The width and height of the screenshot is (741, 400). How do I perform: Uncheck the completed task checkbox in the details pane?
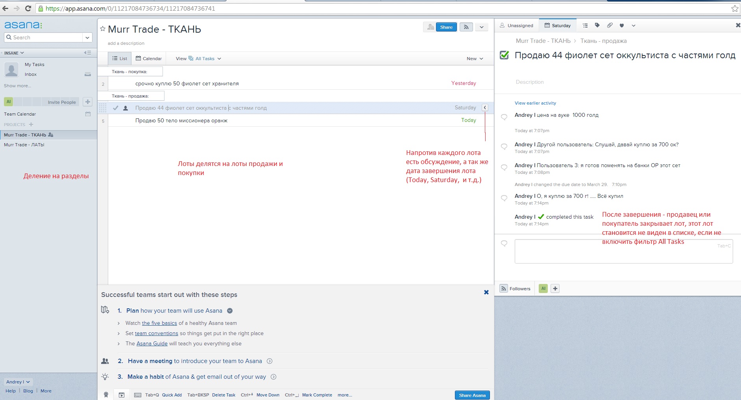pyautogui.click(x=504, y=55)
